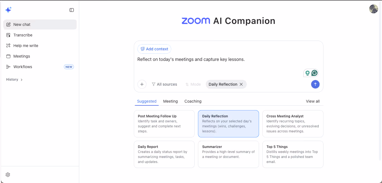Click the AI Companion sparkle logo

(x=8, y=10)
